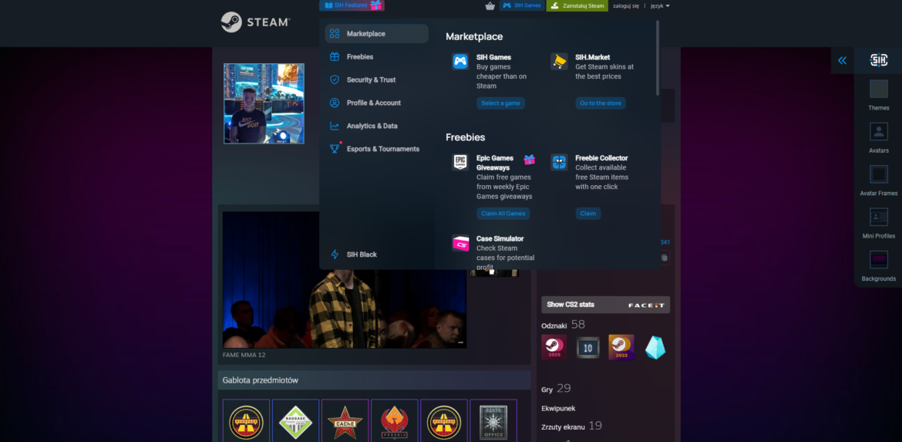Open SIH Black at menu bottom
The height and width of the screenshot is (442, 902).
377,254
